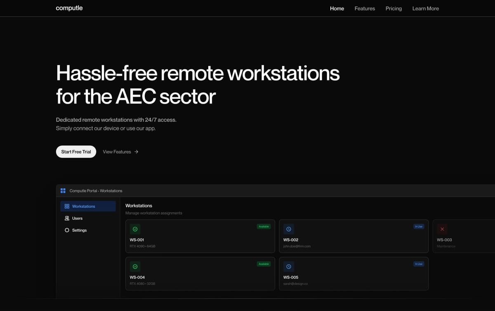Image resolution: width=495 pixels, height=311 pixels.
Task: Click the Users people icon in sidebar
Action: (x=67, y=218)
